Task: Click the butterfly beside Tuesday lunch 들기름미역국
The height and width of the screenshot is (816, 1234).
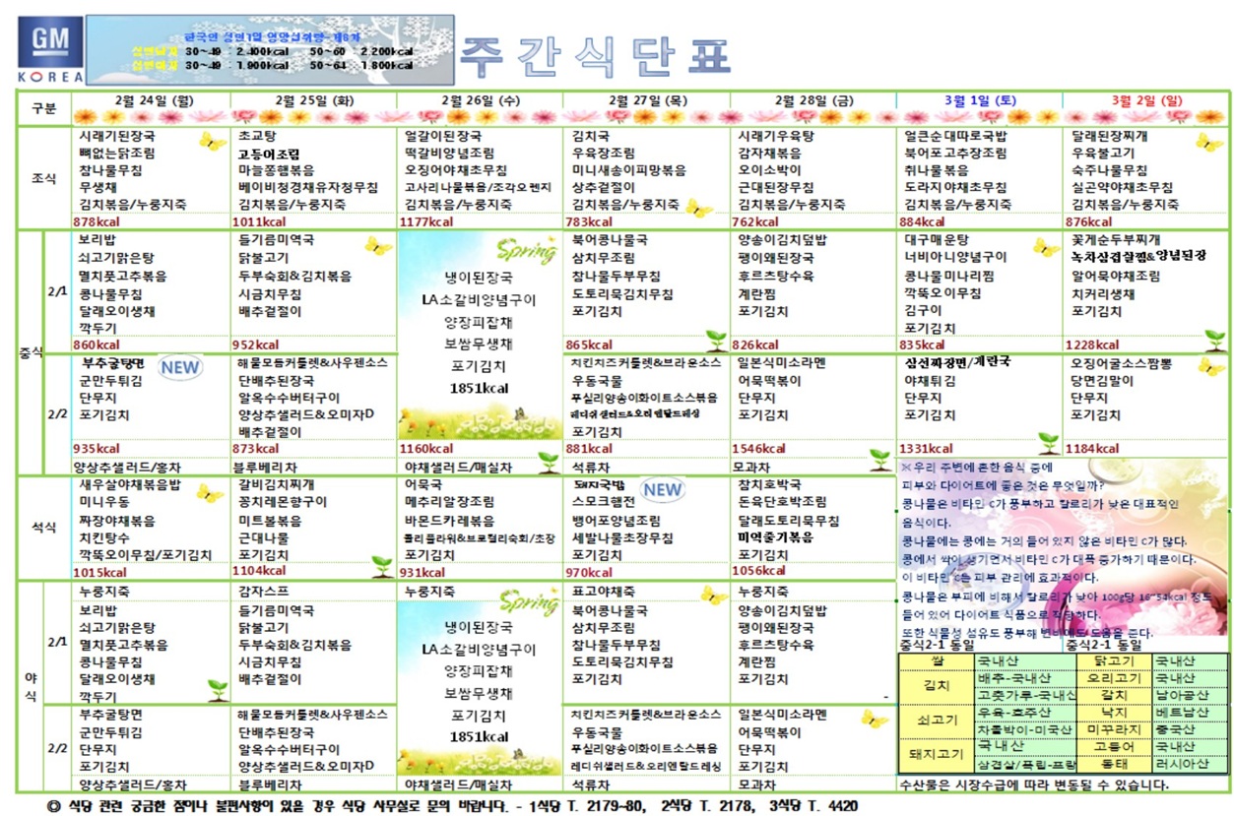Action: point(378,245)
